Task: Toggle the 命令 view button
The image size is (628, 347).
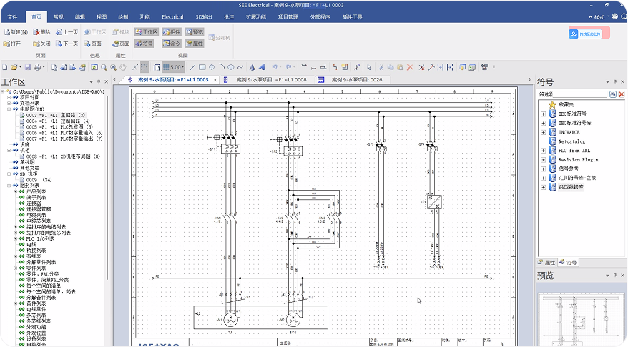Action: coord(172,44)
